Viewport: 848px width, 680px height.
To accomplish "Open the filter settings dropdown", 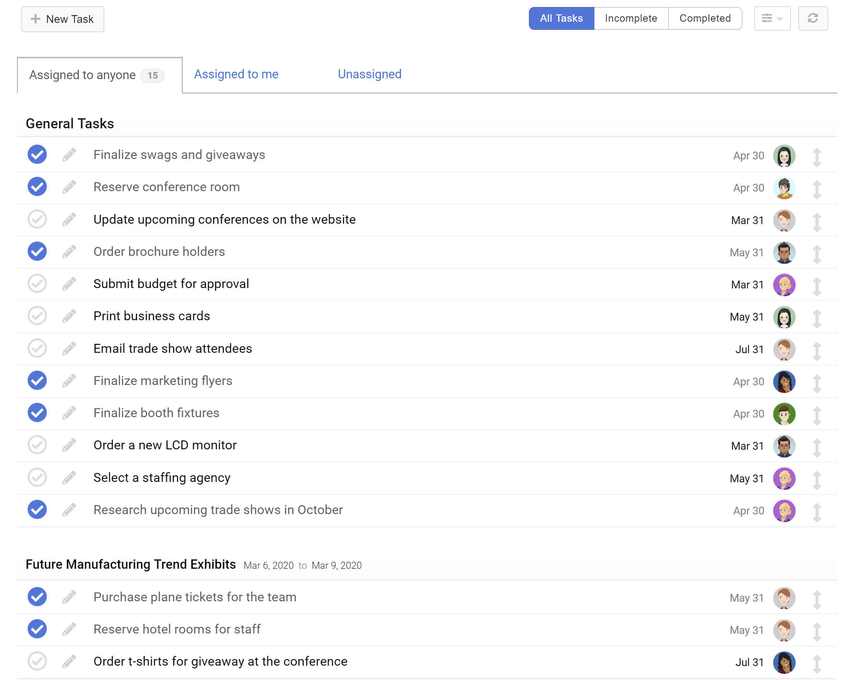I will click(772, 19).
